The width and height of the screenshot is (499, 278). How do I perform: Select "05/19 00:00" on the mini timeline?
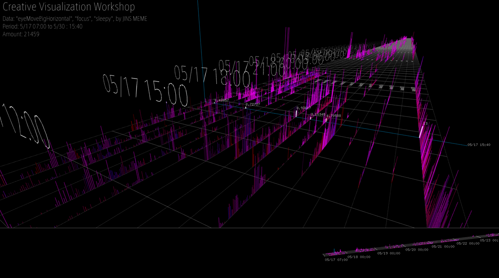389,253
